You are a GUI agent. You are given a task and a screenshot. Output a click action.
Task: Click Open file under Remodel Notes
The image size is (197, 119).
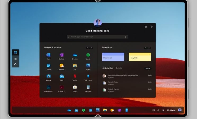coord(111,84)
